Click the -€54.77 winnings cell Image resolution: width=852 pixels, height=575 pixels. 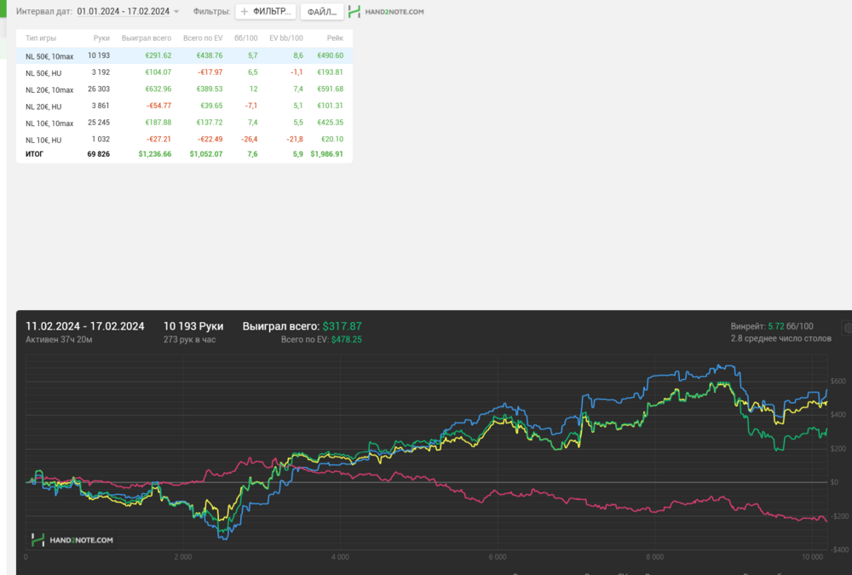(158, 106)
